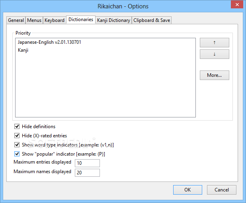Select the Kanji entry in priority list
This screenshot has width=246, height=203.
(x=105, y=50)
